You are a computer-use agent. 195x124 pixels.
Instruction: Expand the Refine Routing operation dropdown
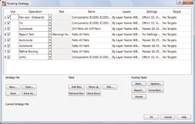50,51
